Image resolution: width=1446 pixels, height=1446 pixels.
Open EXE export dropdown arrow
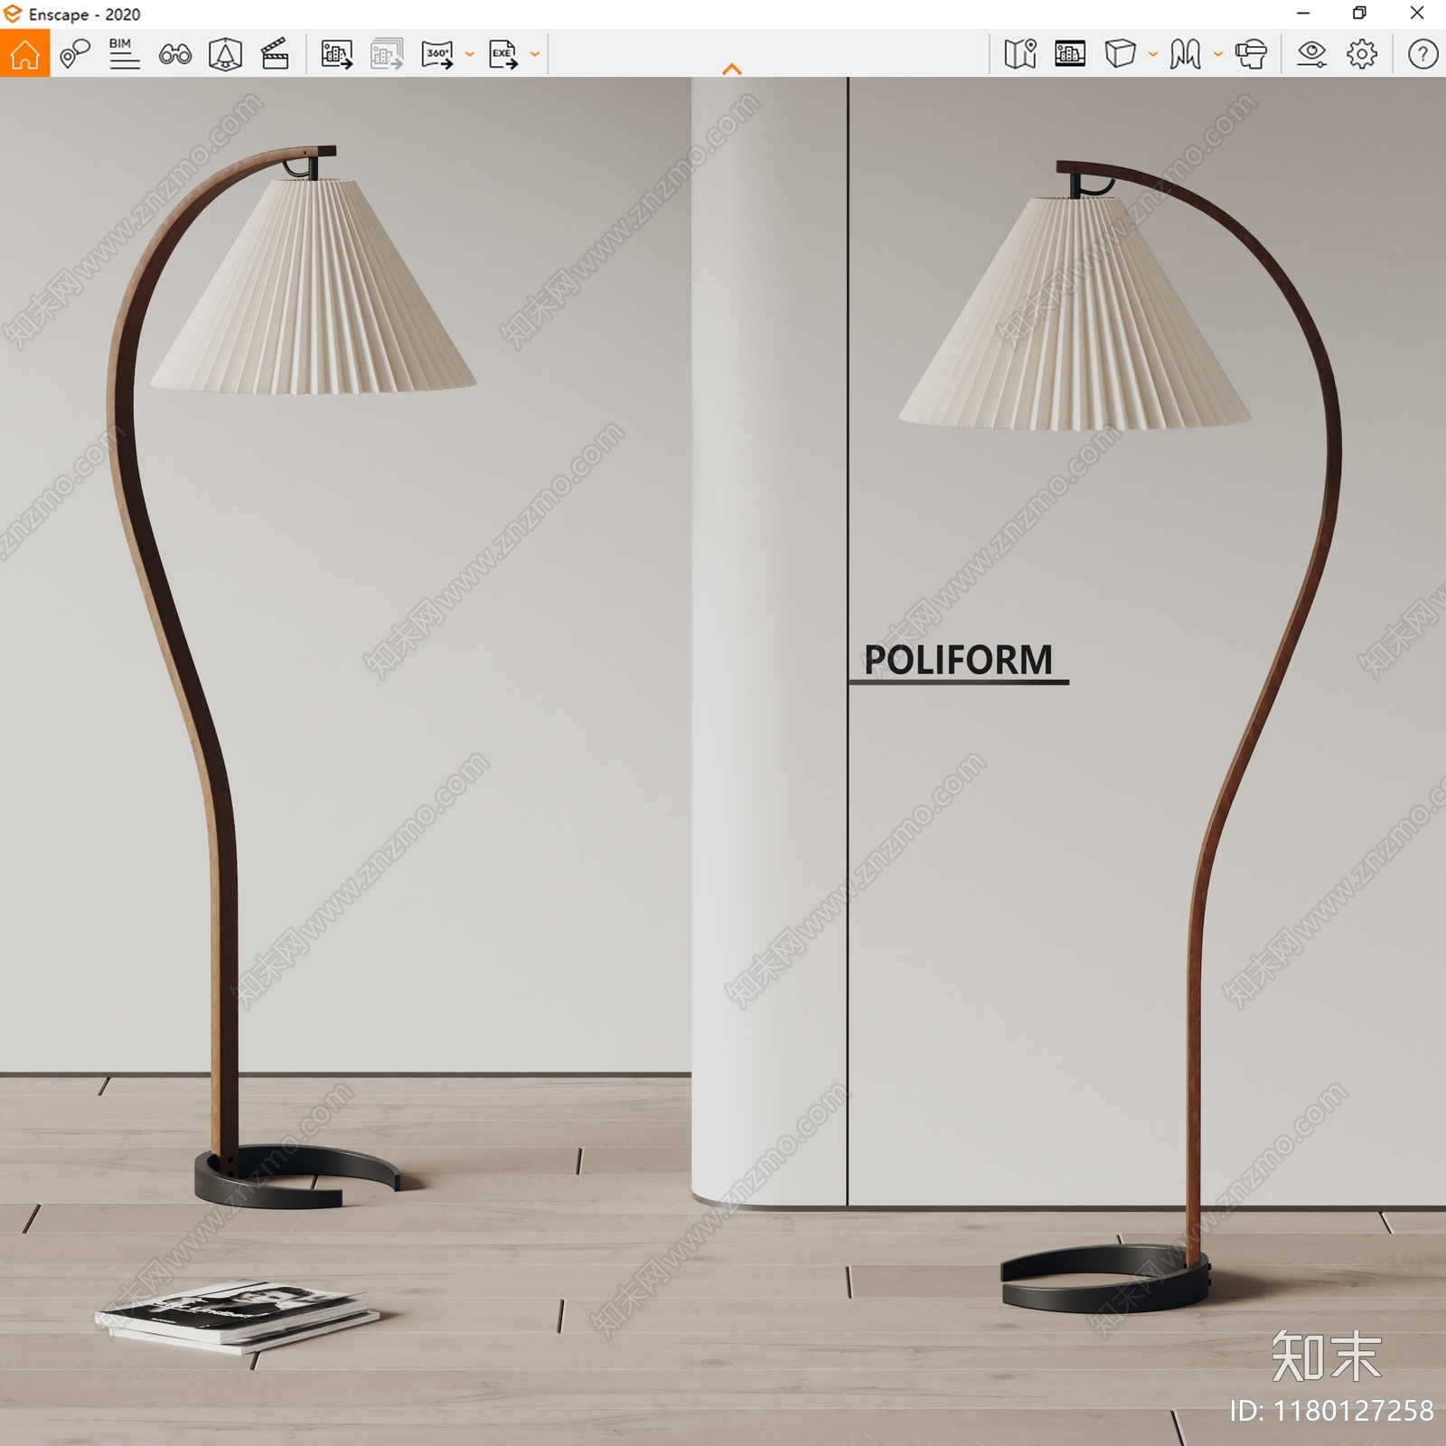(534, 54)
